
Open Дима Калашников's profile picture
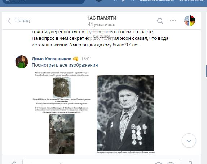coord(22,62)
